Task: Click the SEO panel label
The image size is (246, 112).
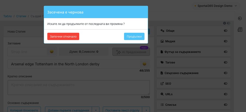Action: pyautogui.click(x=168, y=84)
